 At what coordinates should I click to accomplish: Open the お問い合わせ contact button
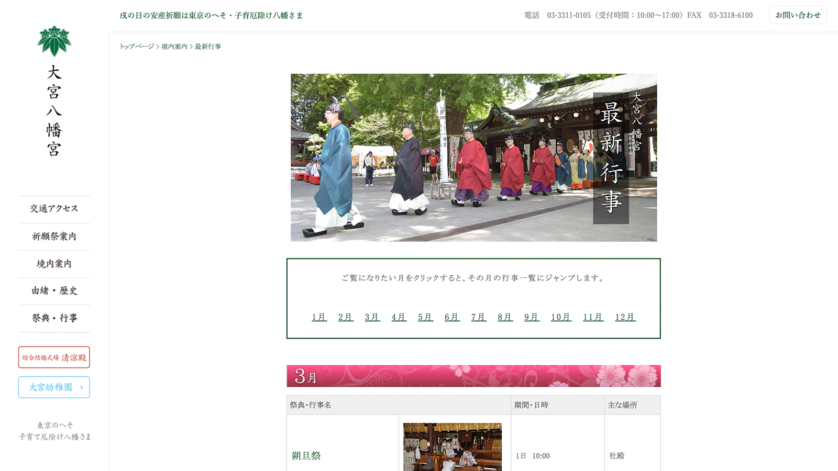point(797,15)
